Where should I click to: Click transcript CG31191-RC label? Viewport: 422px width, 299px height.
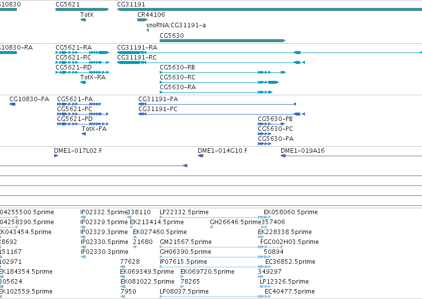tap(137, 58)
